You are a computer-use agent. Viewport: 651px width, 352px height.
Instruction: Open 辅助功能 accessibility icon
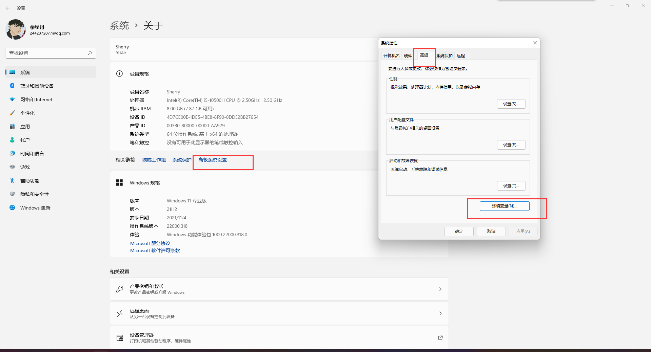click(12, 181)
